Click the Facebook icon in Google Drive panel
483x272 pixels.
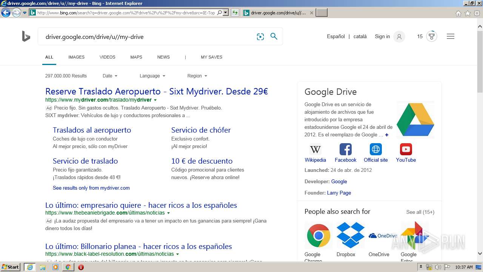pyautogui.click(x=346, y=149)
